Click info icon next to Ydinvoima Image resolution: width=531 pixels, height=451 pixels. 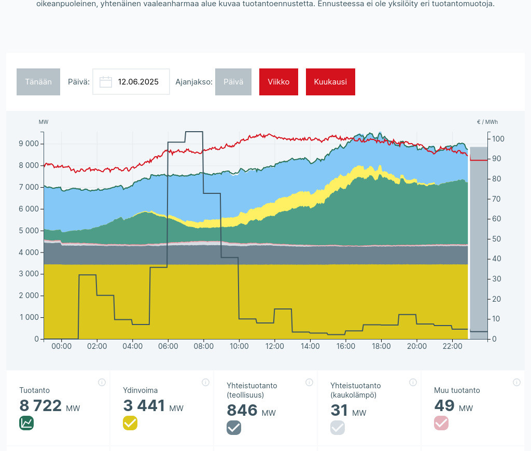[205, 383]
